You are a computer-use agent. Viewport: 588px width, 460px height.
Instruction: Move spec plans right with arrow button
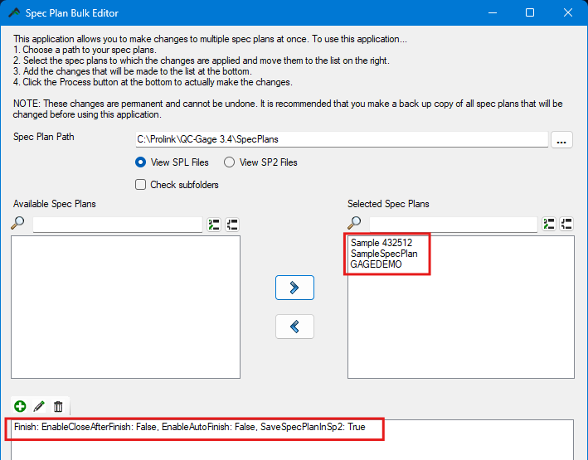(x=294, y=288)
